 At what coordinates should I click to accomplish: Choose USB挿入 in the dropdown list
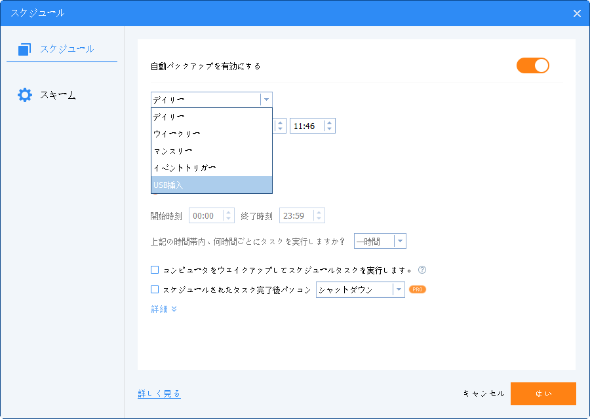point(168,185)
